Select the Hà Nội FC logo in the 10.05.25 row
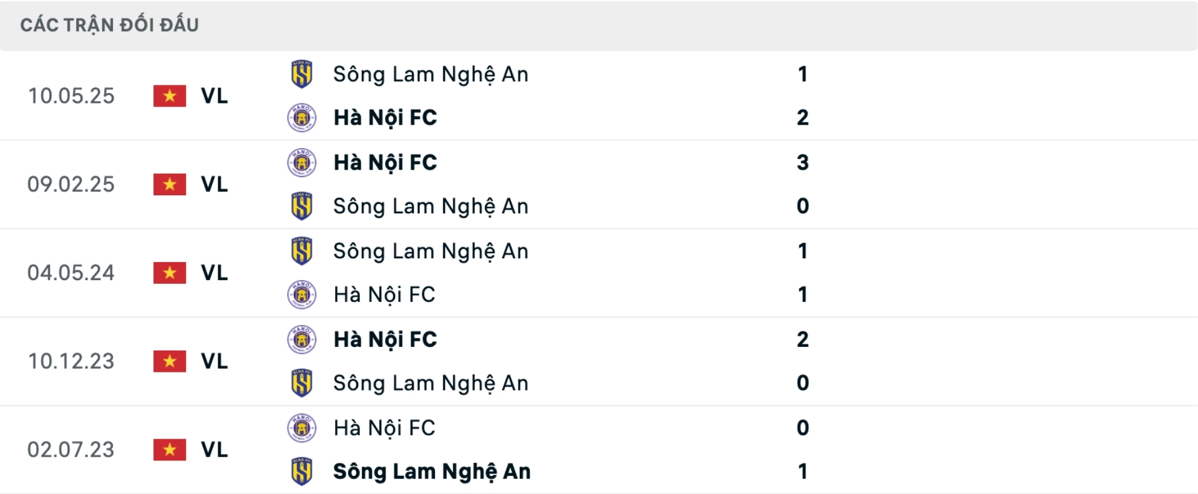The width and height of the screenshot is (1198, 494). tap(301, 117)
